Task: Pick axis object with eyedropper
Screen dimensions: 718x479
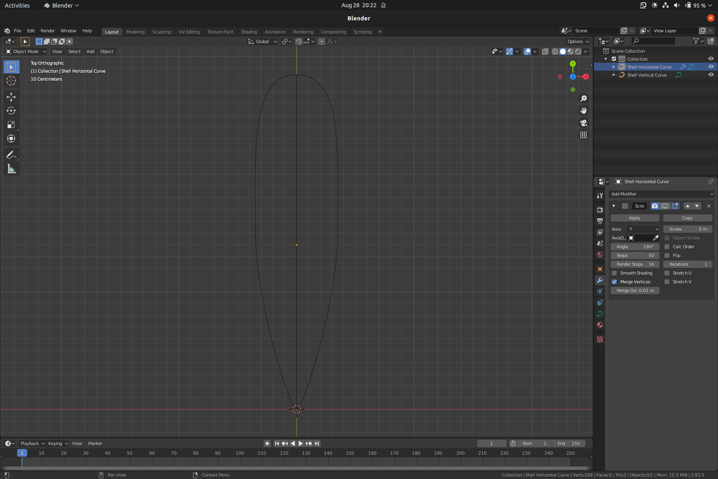Action: click(655, 238)
